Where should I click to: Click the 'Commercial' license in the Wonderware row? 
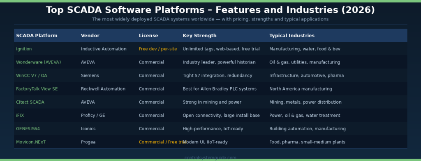[151, 62]
